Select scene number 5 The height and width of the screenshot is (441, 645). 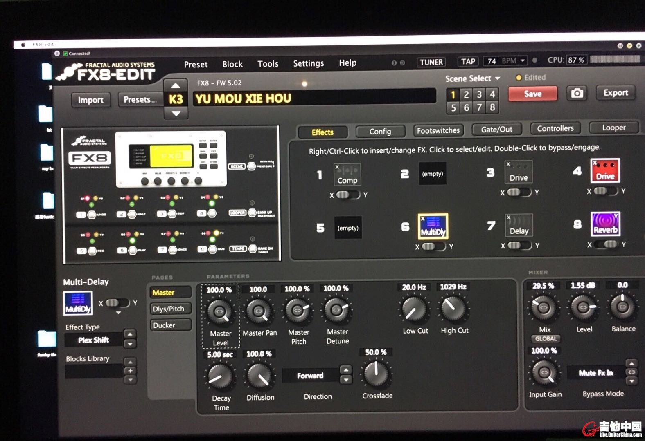[x=453, y=108]
